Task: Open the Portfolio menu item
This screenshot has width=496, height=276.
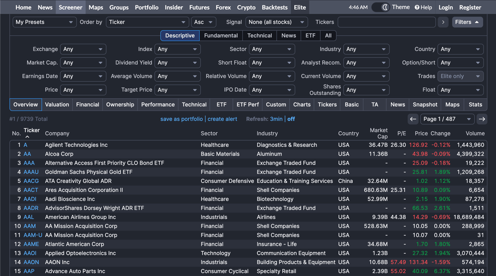Action: 147,7
